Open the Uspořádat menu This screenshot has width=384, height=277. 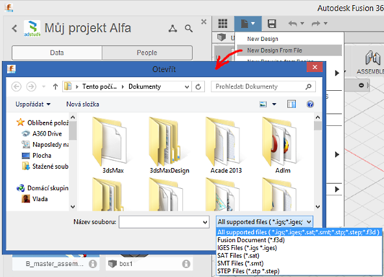tap(33, 104)
